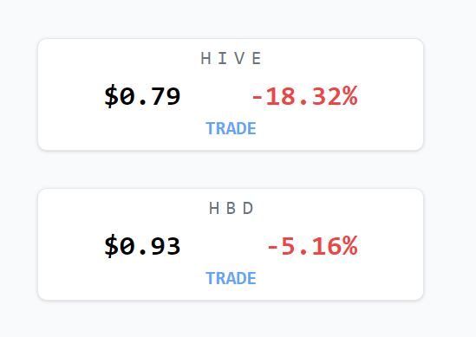476x337 pixels.
Task: Click the percent sign in -18.32%
Action: 350,96
